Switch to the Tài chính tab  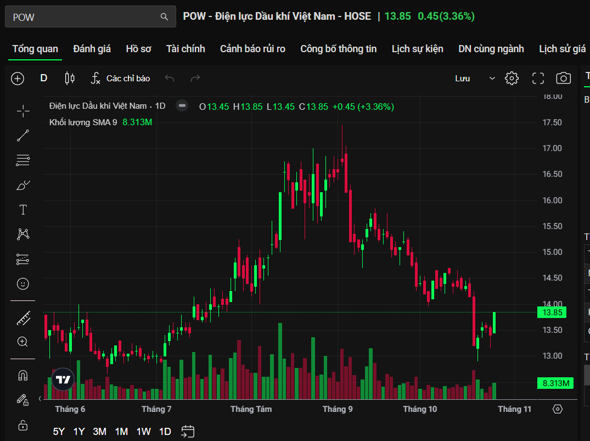(x=186, y=49)
